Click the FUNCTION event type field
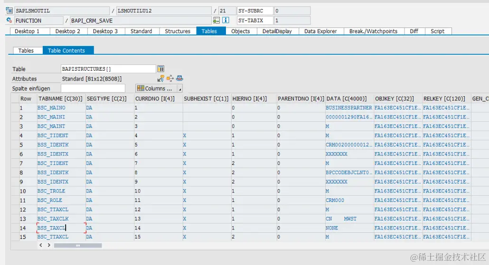The width and height of the screenshot is (489, 265). tap(38, 20)
